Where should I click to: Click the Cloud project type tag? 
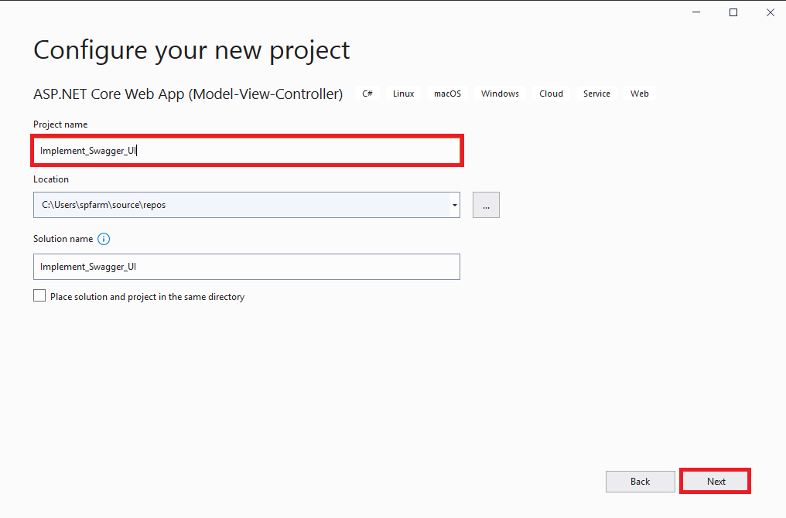point(551,94)
